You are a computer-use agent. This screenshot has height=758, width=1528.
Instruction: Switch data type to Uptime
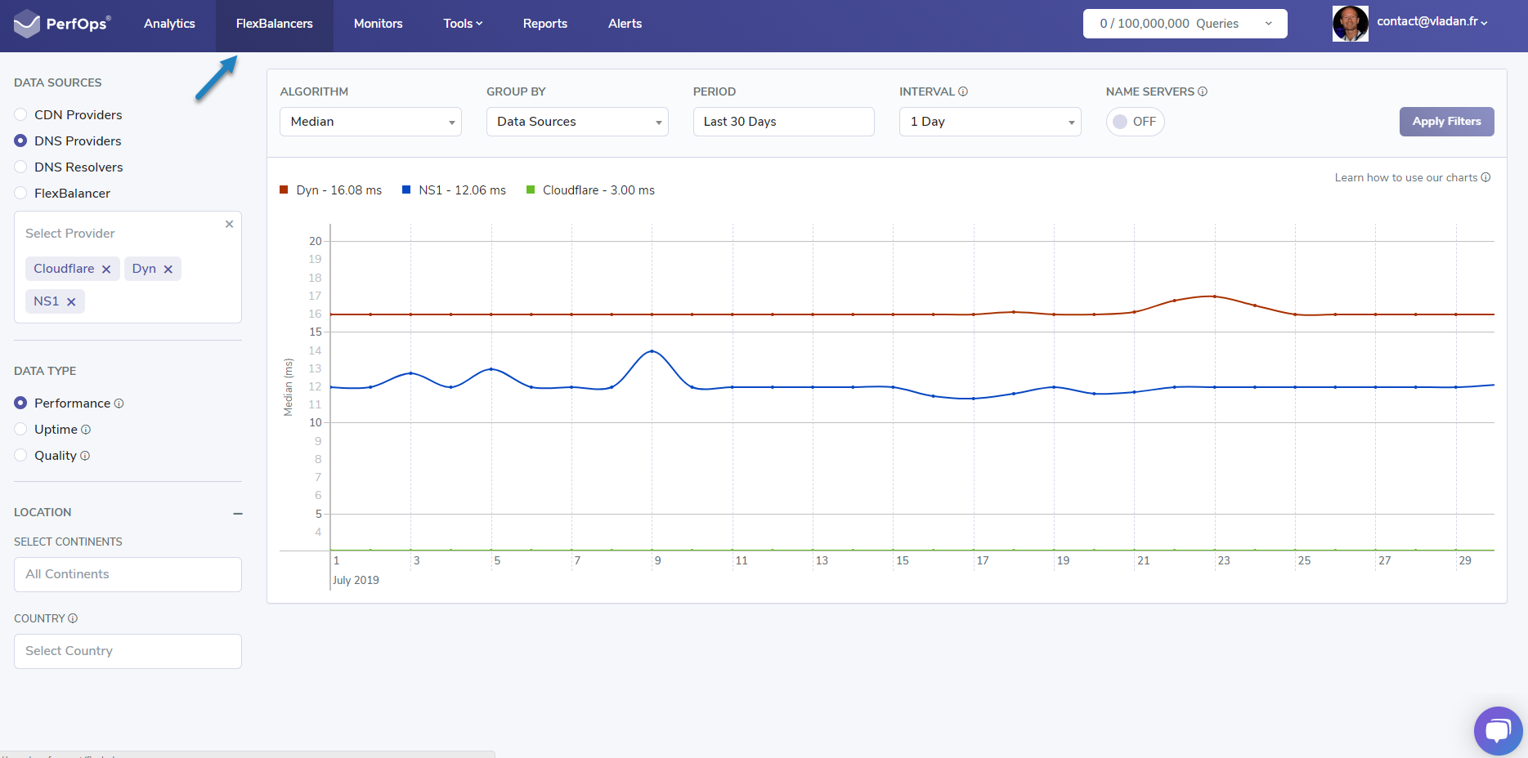point(20,429)
